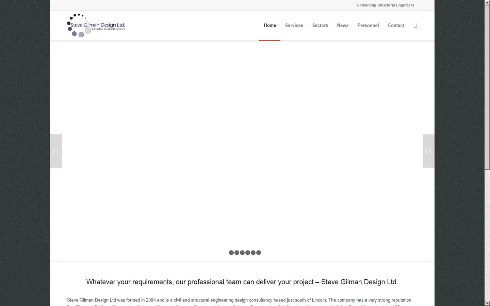
Task: Select the last carousel pagination dot
Action: pyautogui.click(x=259, y=253)
